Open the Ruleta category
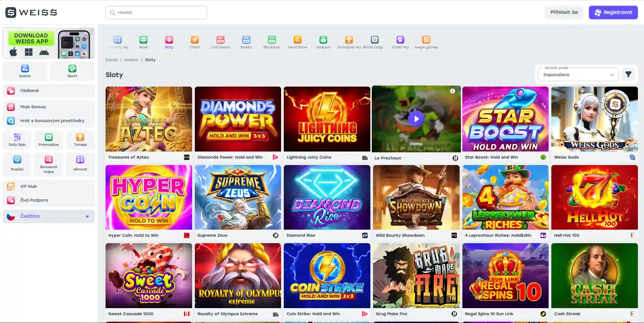The image size is (644, 323). click(x=246, y=42)
